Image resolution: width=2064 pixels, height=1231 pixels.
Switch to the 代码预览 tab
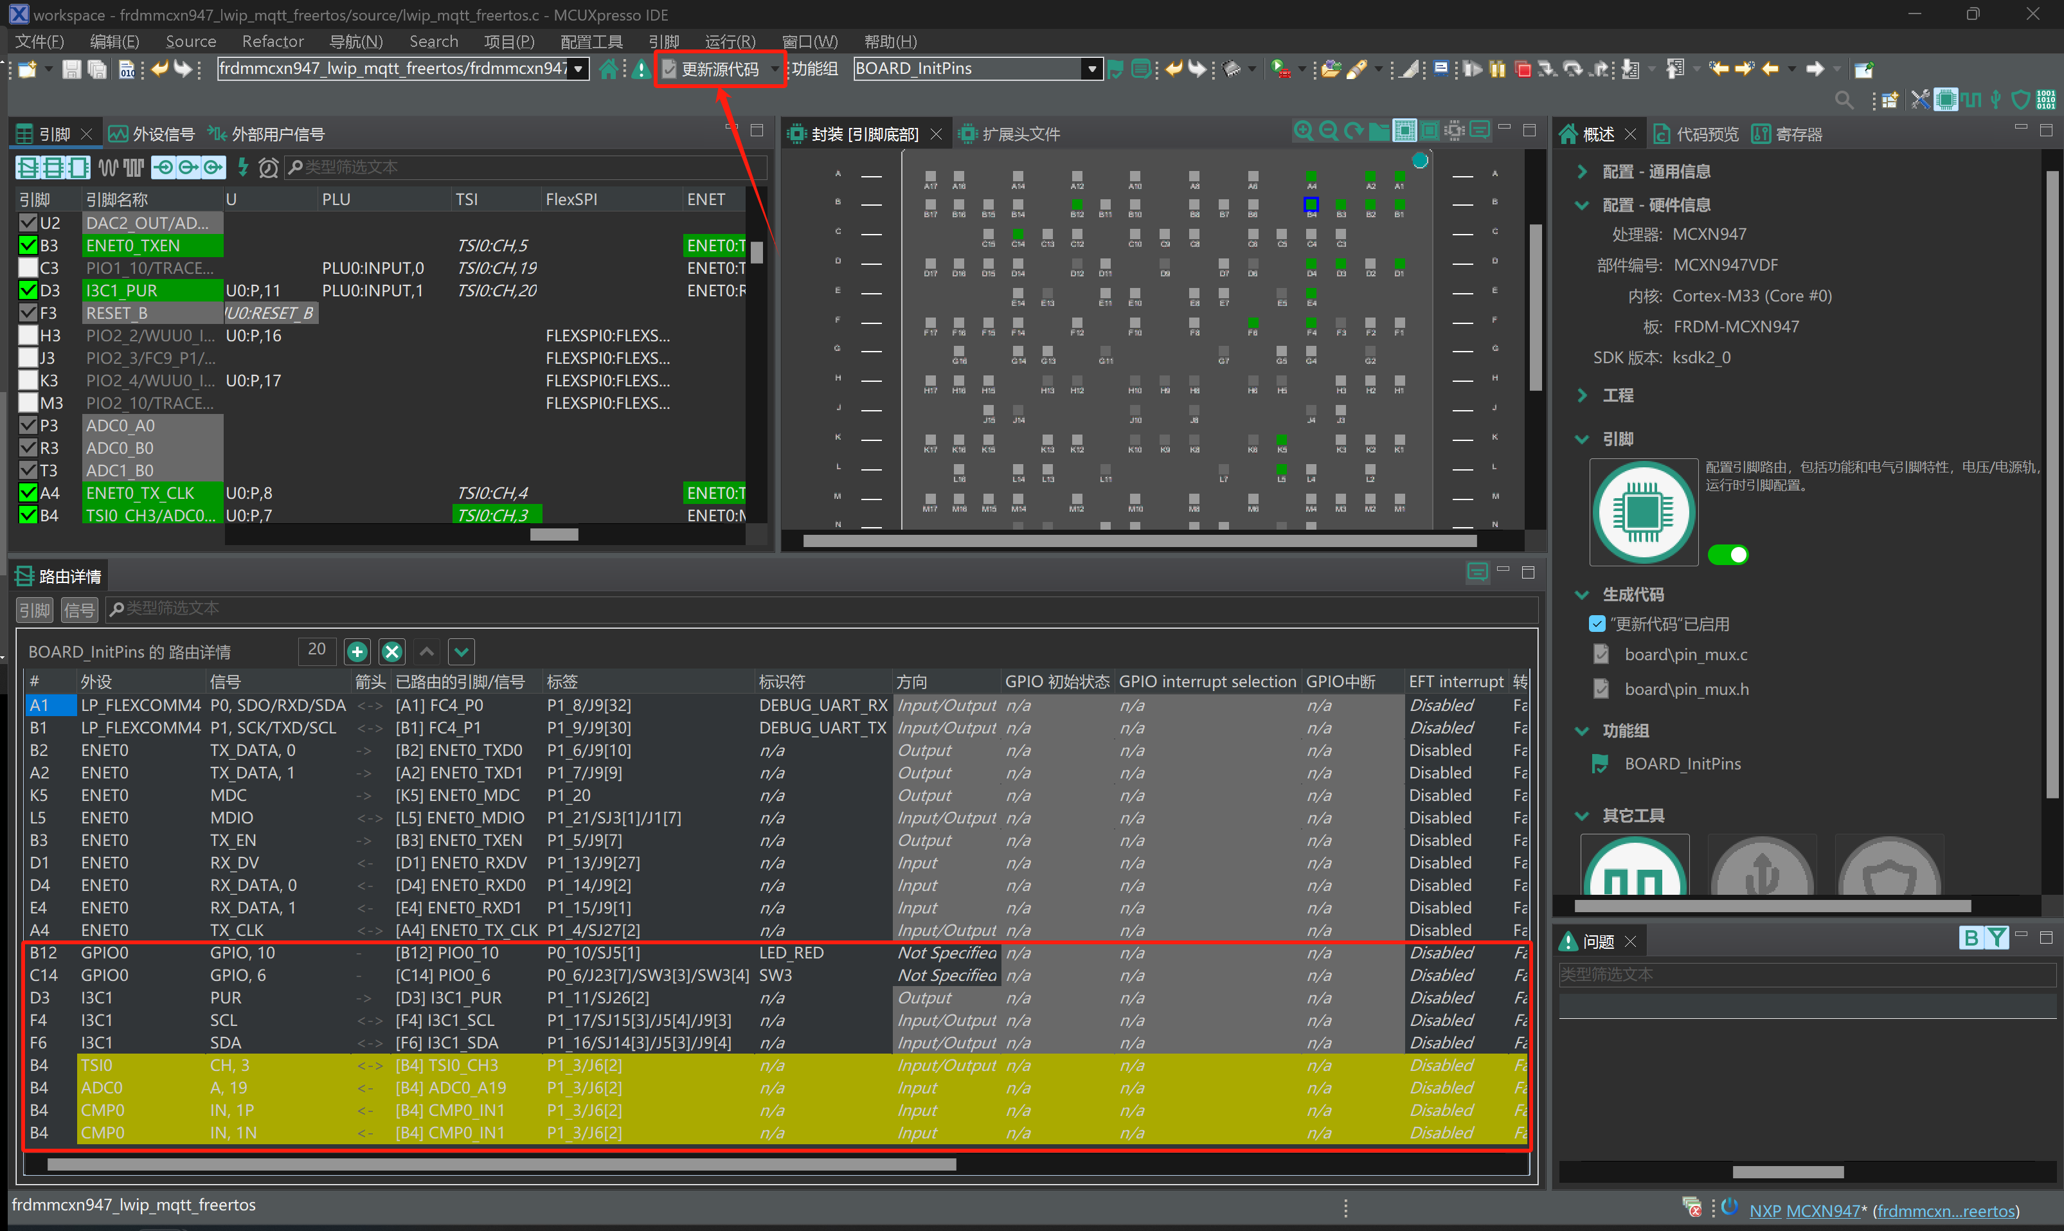click(1696, 134)
